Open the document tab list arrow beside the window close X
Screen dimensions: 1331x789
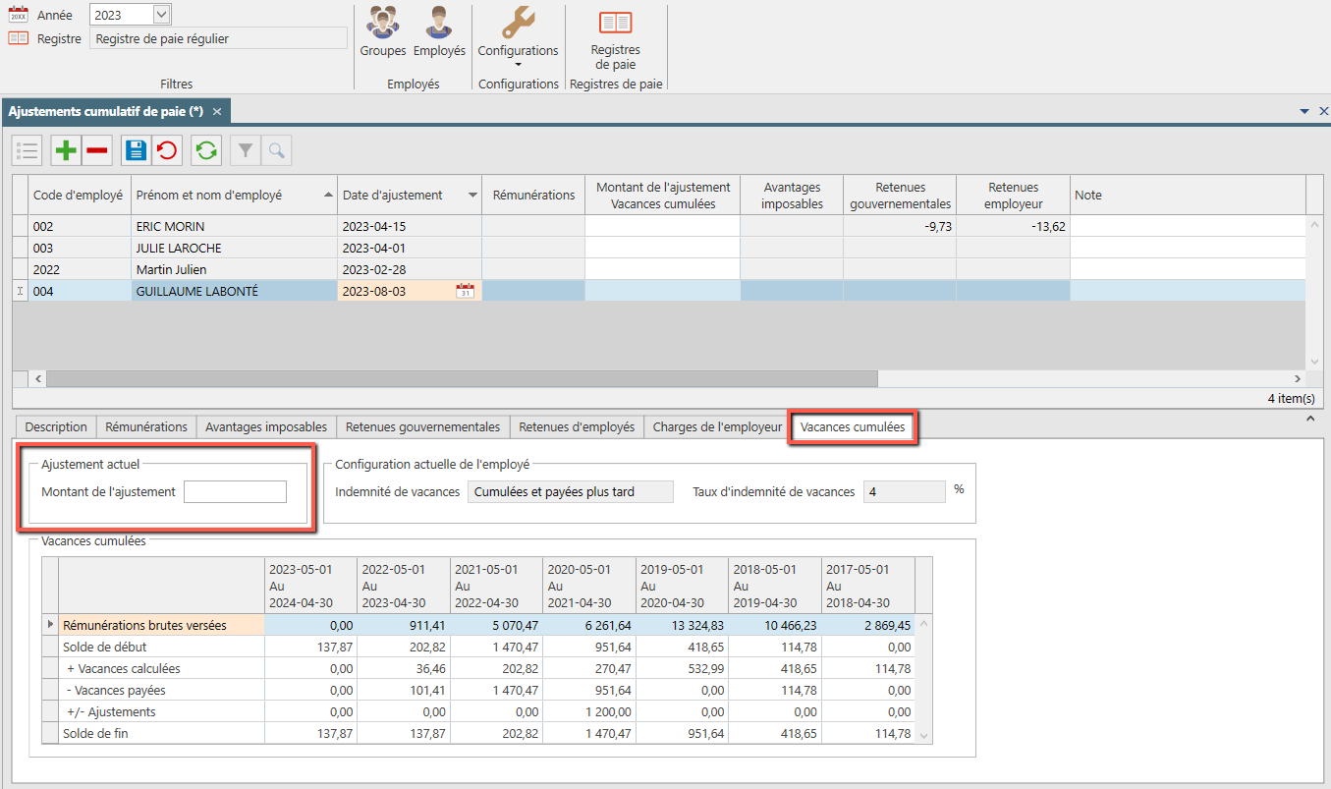(1304, 112)
